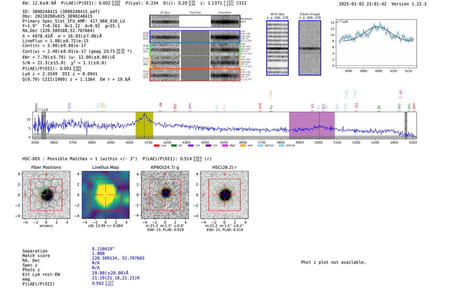Click the timestamp 2025-01-02 21:01:42

point(363,4)
